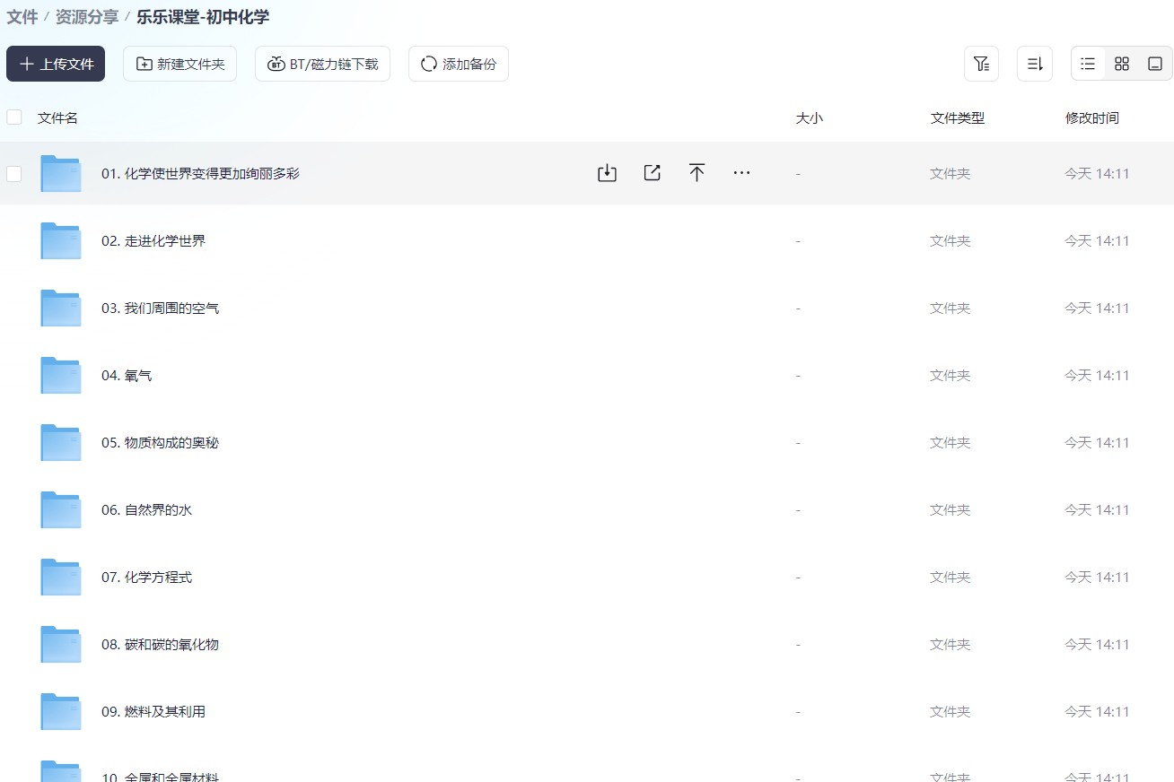Sort by the 大小 column header
1174x782 pixels.
point(810,117)
